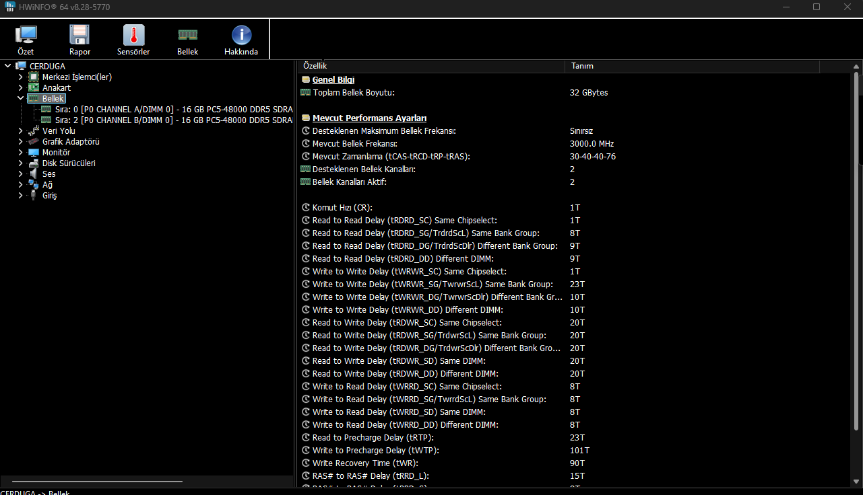Click the right pane vertical scrollbar
This screenshot has height=495, width=863.
(x=856, y=250)
